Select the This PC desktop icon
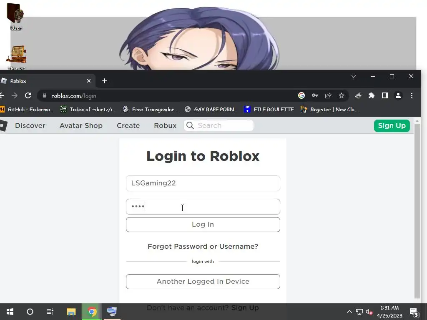Image resolution: width=427 pixels, height=320 pixels. point(16,58)
